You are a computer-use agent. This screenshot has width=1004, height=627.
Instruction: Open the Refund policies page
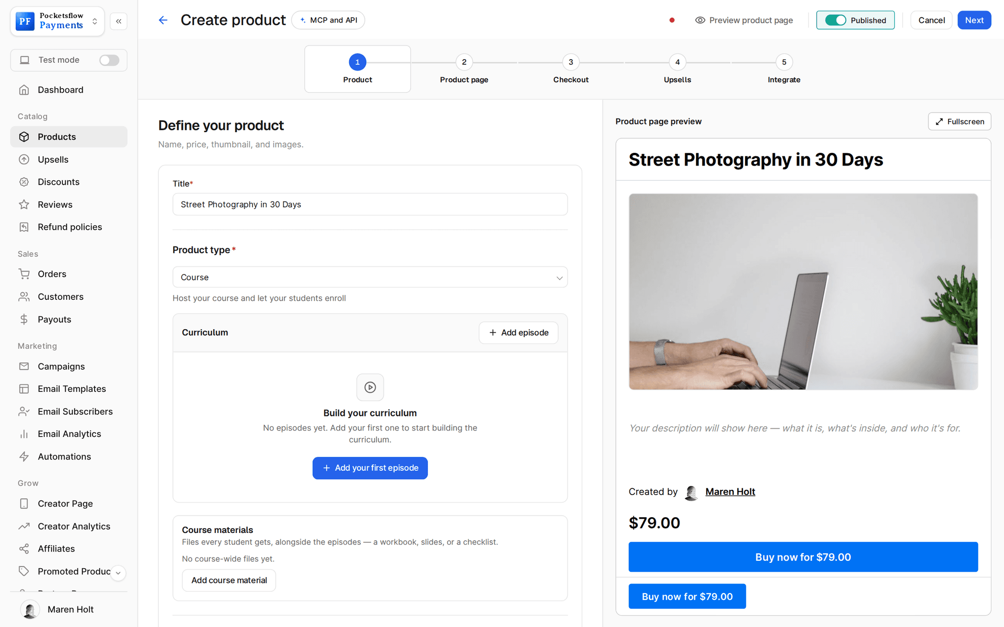69,227
